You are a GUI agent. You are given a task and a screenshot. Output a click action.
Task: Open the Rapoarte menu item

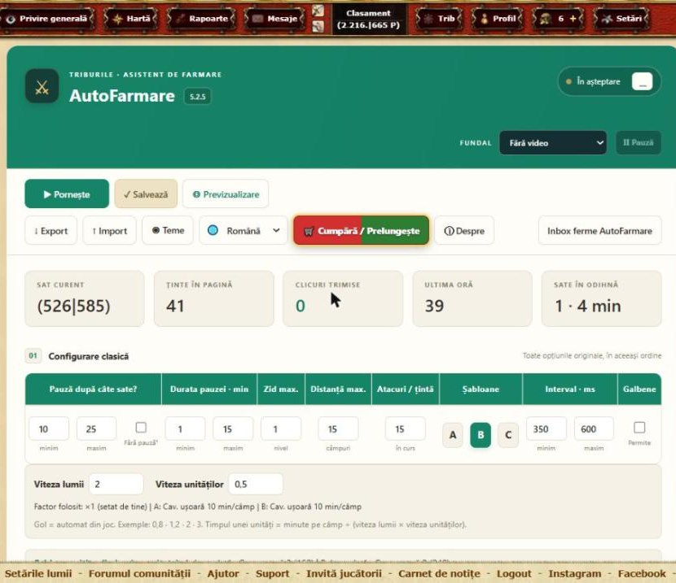[202, 19]
